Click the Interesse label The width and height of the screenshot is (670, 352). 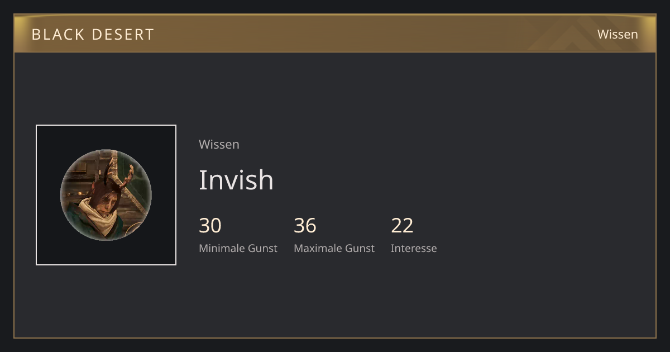[414, 248]
